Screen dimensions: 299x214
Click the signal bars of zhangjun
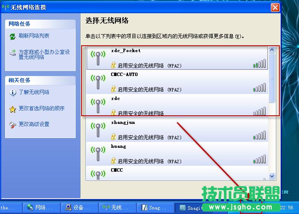click(259, 135)
